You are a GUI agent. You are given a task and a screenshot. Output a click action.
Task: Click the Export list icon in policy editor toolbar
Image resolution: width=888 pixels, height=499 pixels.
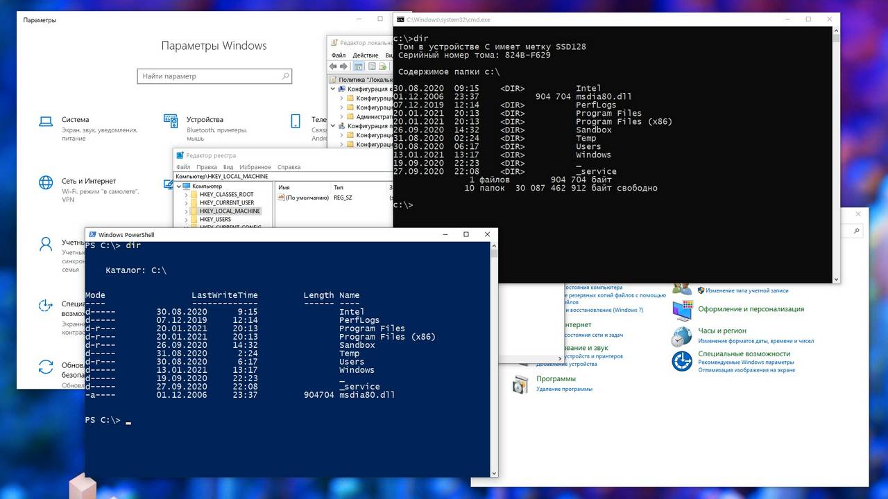(x=382, y=67)
